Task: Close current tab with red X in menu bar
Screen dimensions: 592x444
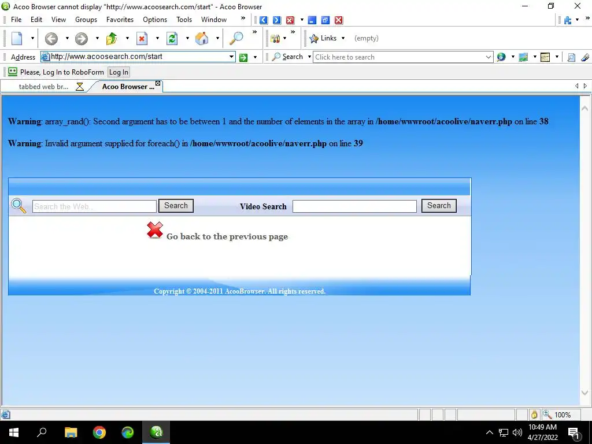Action: click(x=290, y=20)
